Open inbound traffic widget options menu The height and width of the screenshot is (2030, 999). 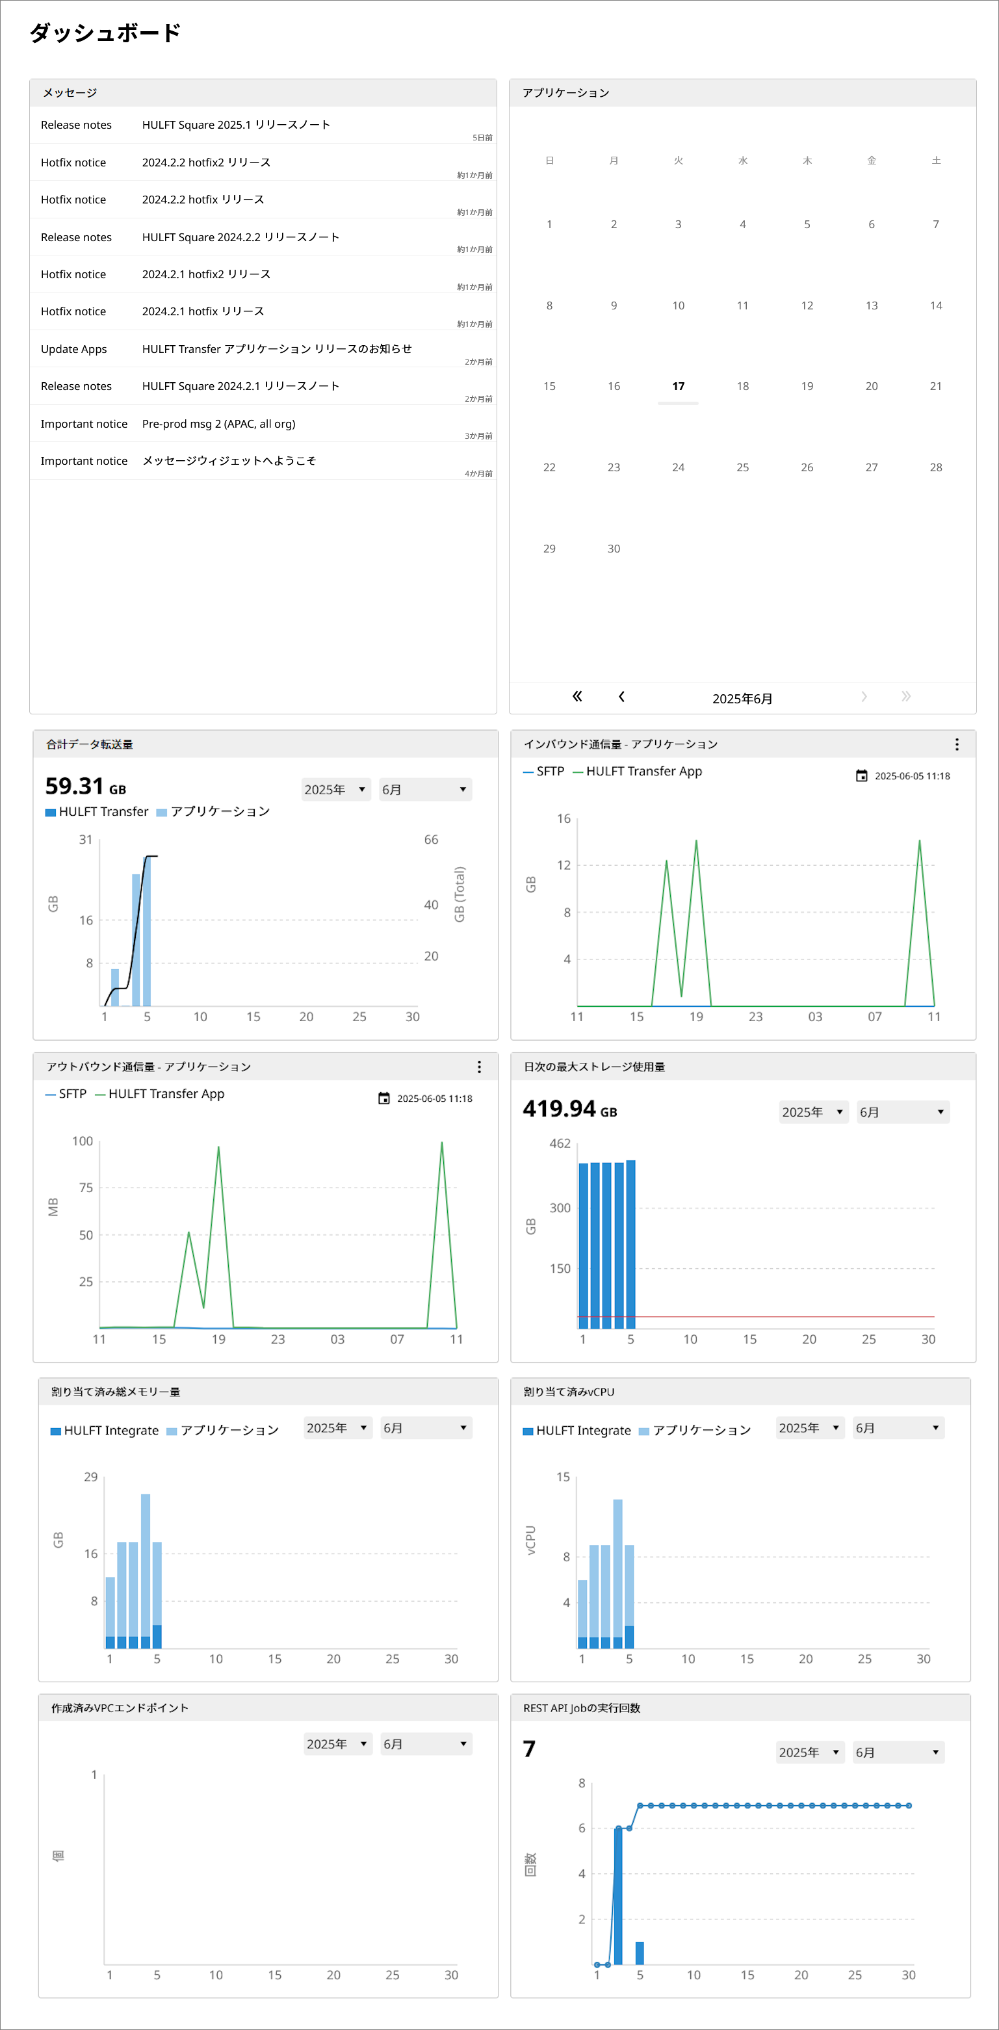(957, 744)
